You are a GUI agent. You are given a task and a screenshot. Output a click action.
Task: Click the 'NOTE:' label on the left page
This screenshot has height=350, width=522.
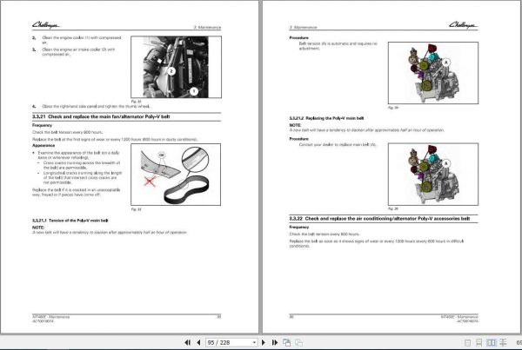[38, 228]
